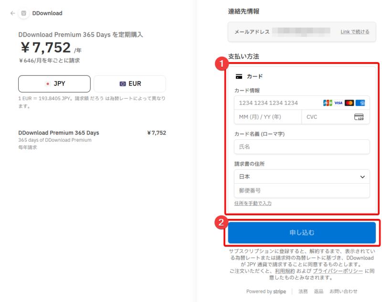The height and width of the screenshot is (302, 382).
Task: Focus the MM / YY expiry field
Action: (268, 117)
